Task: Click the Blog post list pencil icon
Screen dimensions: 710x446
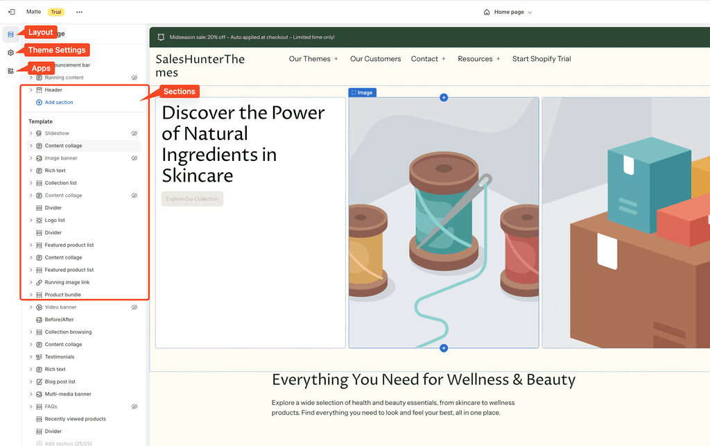Action: 39,382
